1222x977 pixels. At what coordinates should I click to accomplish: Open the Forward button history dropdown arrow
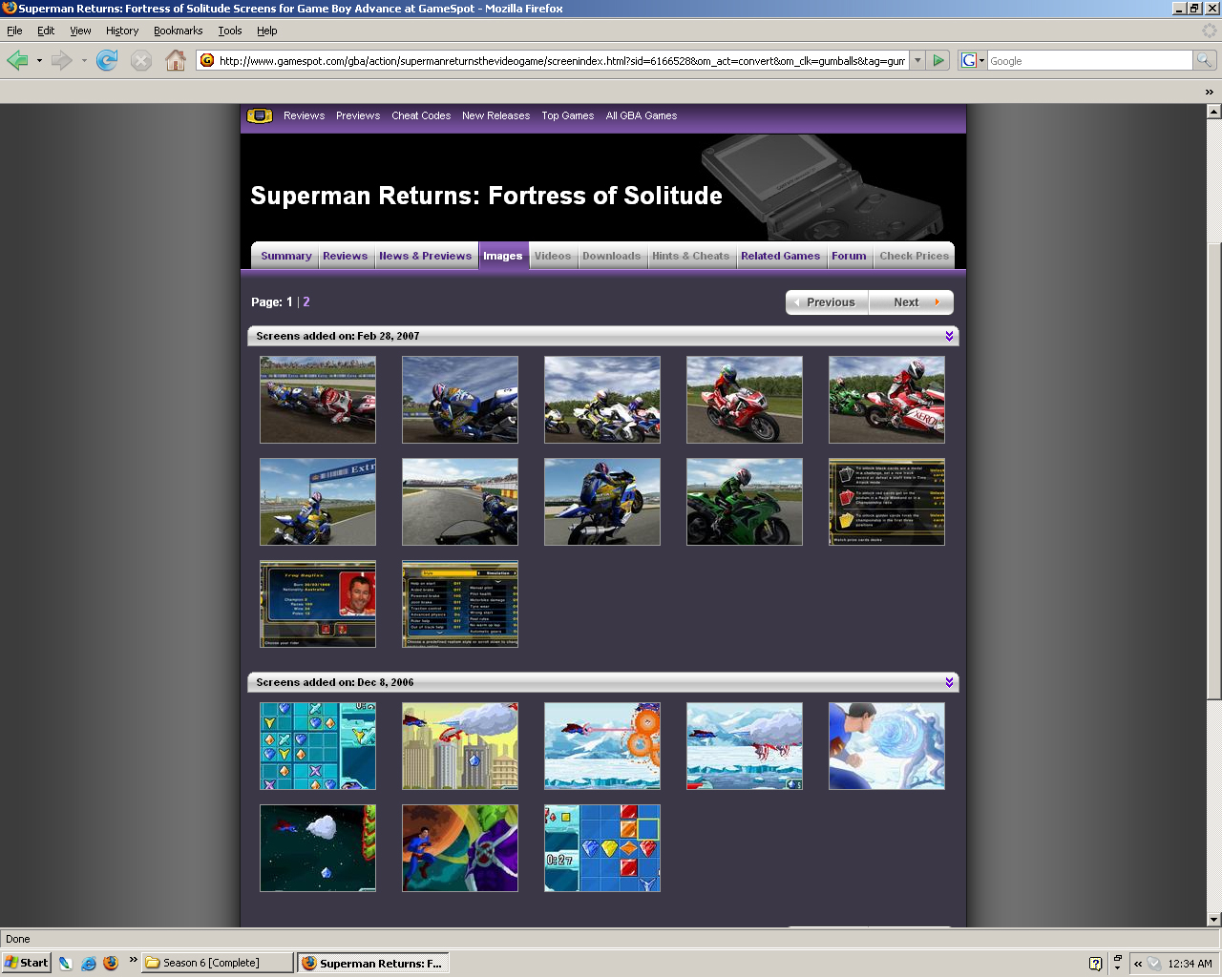[x=84, y=60]
